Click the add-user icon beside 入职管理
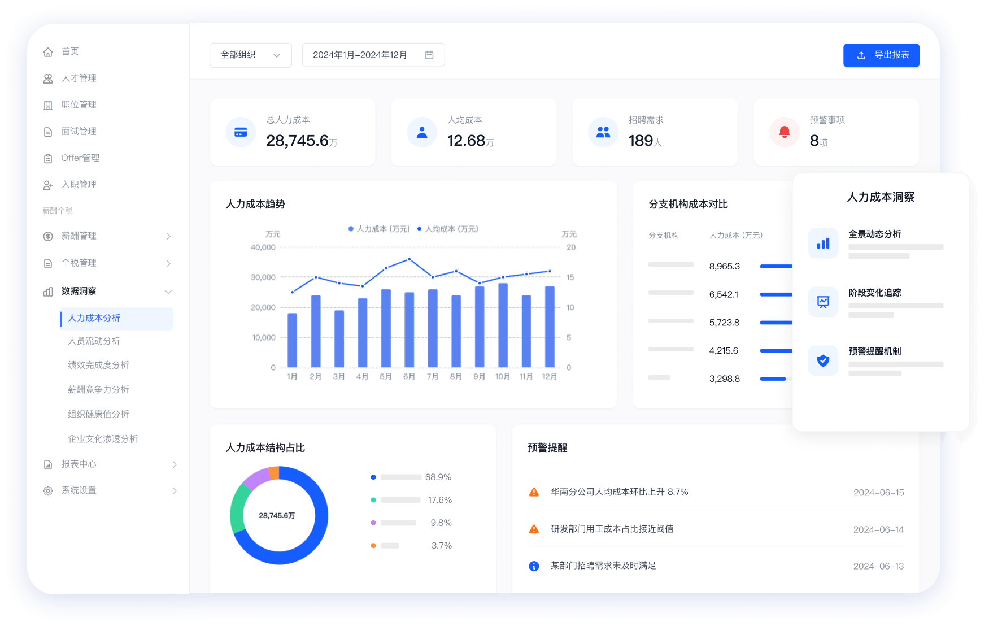 pos(48,185)
